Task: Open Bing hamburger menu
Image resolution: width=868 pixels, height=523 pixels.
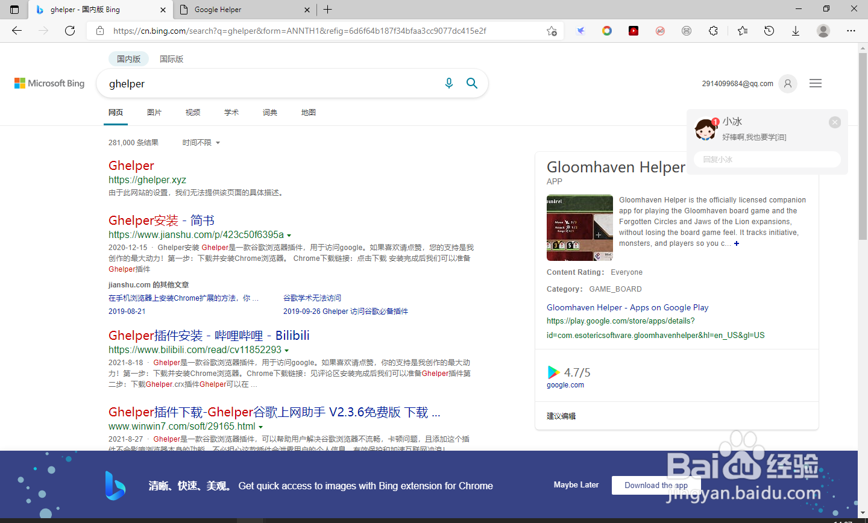Action: (816, 84)
